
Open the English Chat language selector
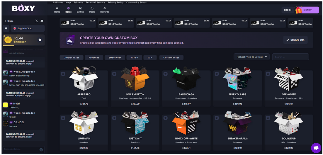coord(28,28)
